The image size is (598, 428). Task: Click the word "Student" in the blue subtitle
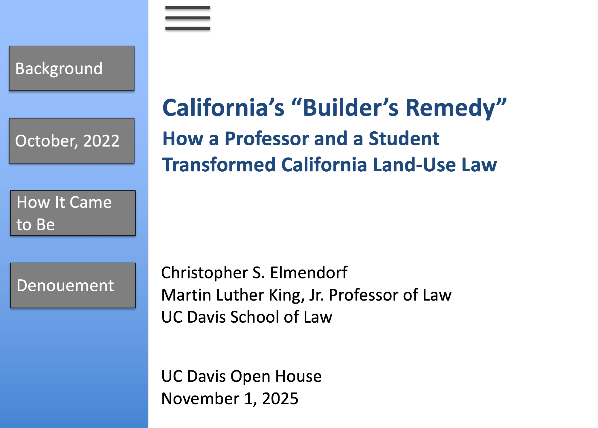(x=404, y=139)
